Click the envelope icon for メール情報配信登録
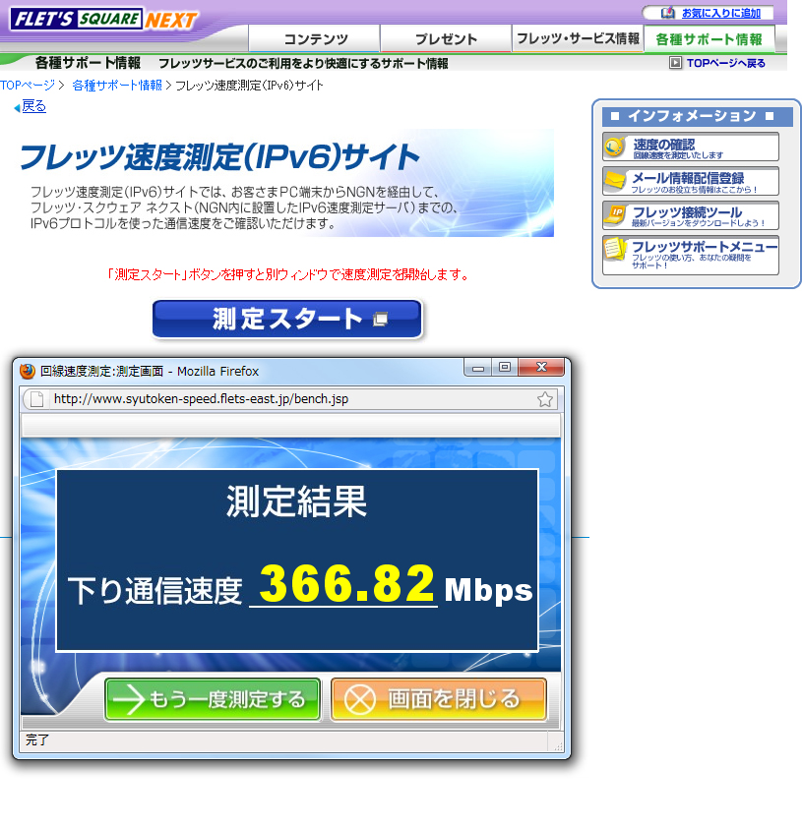 615,182
